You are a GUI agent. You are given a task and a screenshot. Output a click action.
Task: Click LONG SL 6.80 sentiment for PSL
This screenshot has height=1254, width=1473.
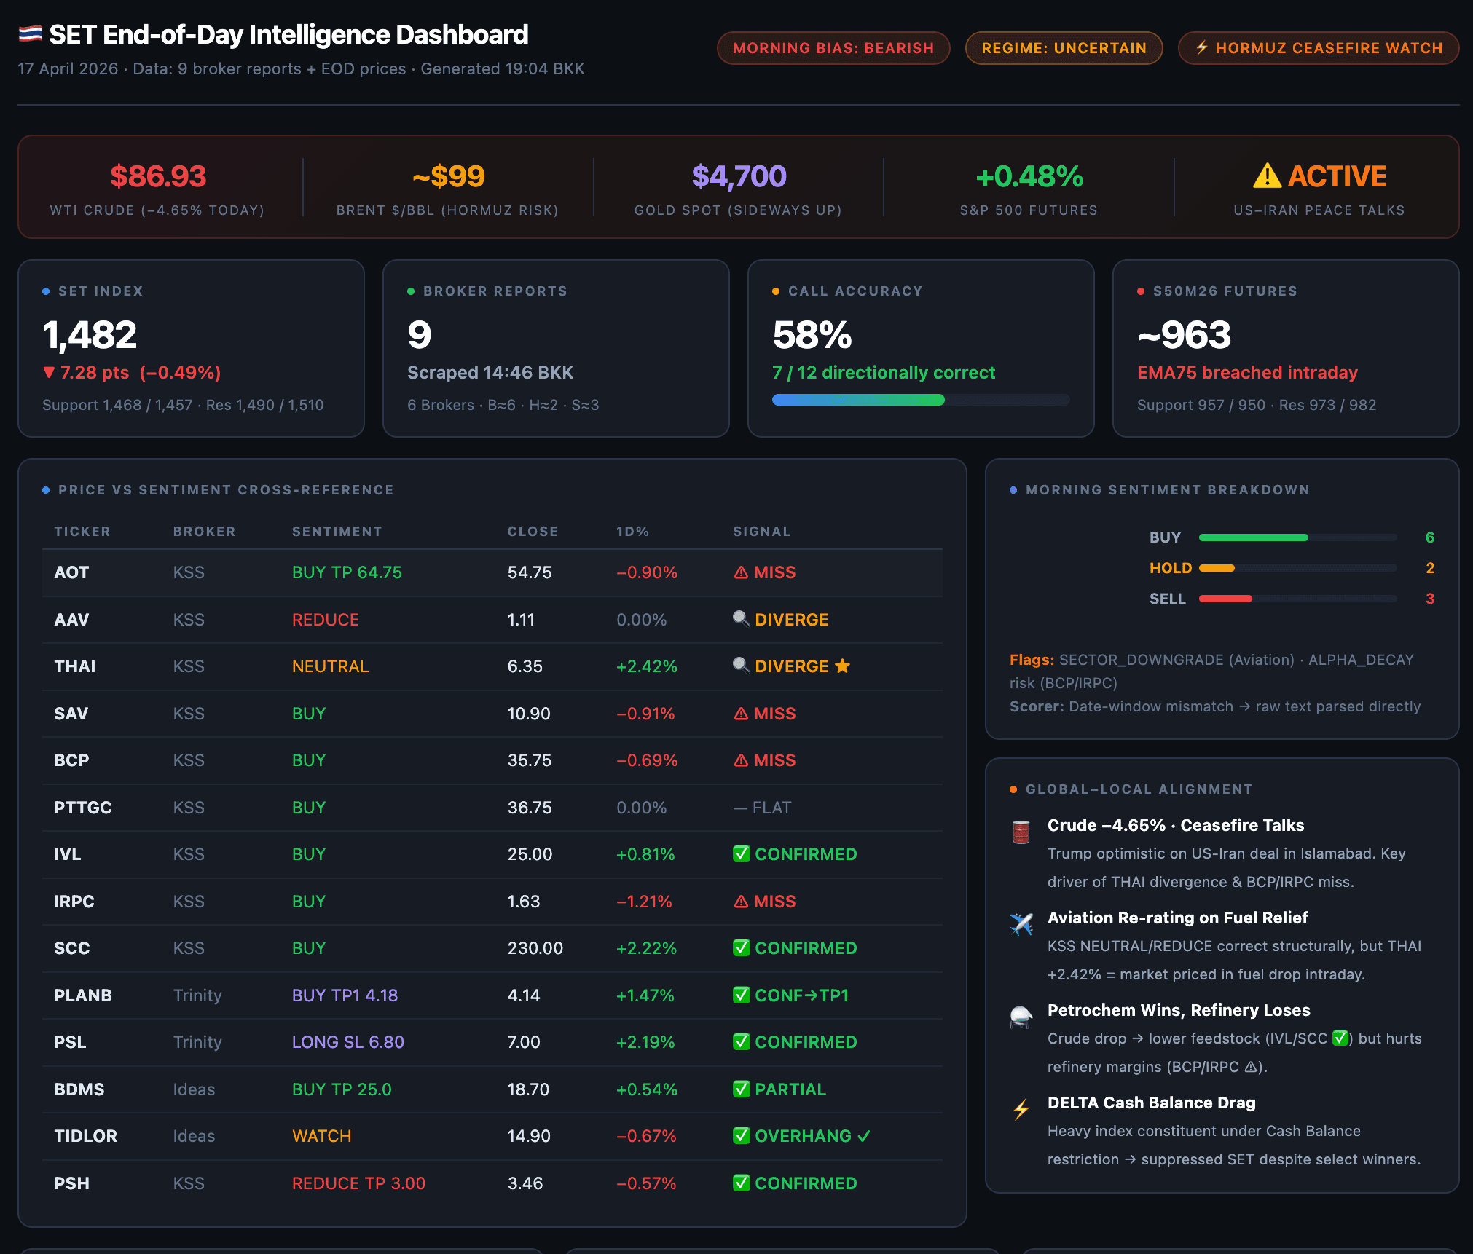tap(348, 1042)
